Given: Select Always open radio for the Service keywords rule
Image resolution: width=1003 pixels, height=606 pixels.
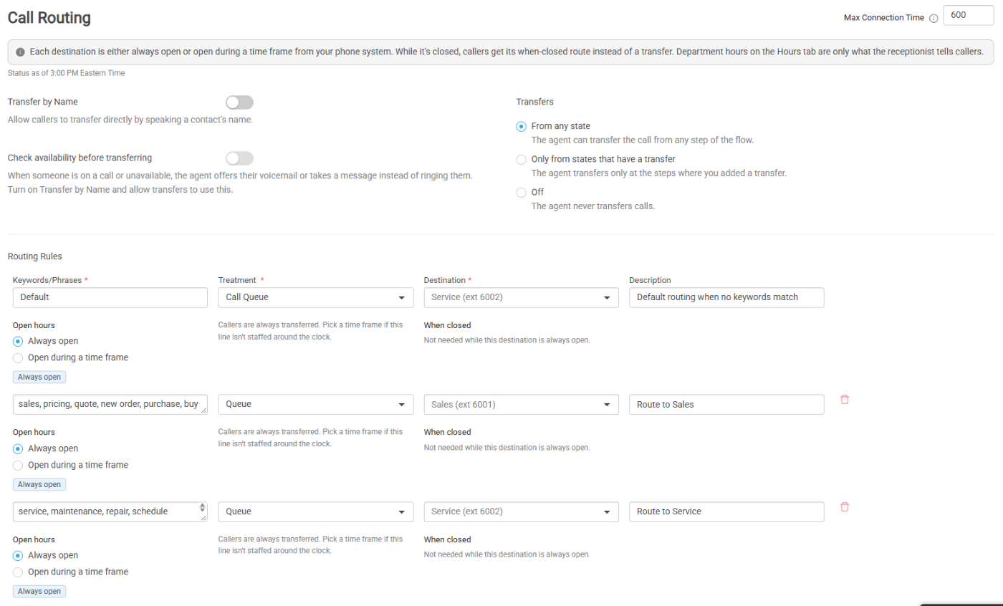Looking at the screenshot, I should (x=18, y=555).
